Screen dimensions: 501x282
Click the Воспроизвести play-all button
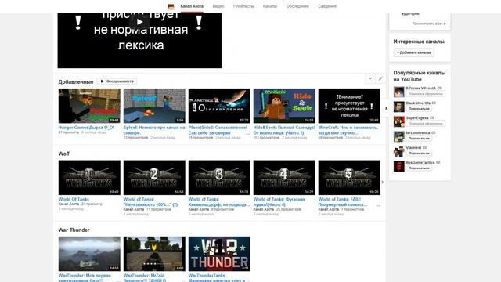pos(117,81)
